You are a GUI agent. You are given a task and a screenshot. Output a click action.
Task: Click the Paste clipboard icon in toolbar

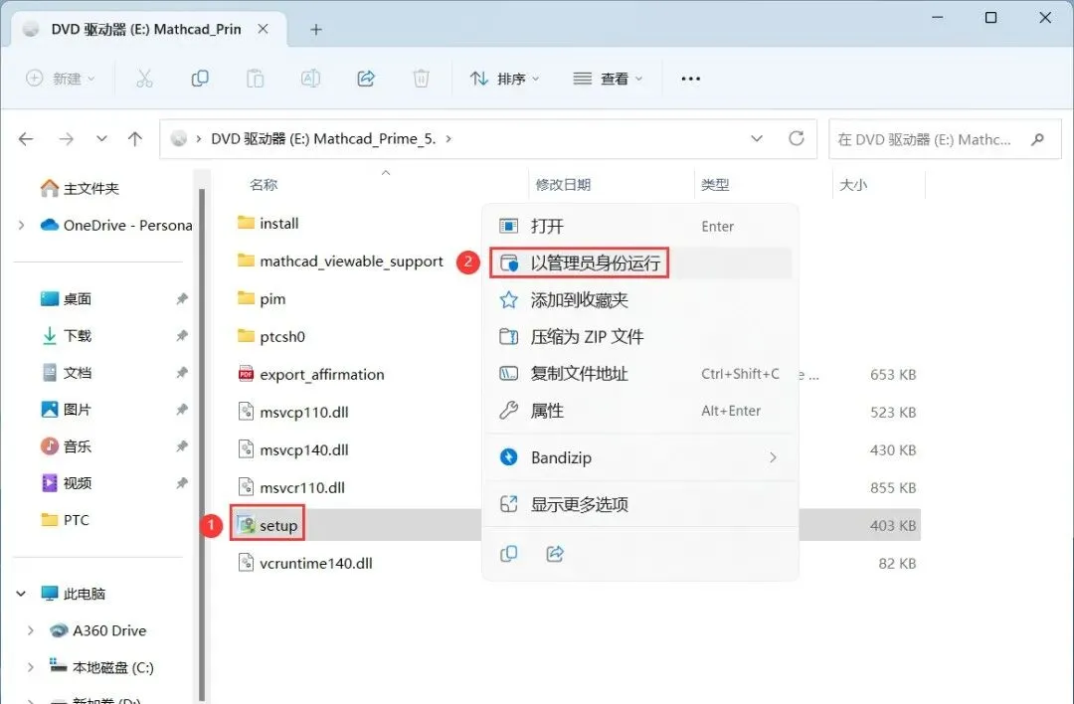point(255,79)
